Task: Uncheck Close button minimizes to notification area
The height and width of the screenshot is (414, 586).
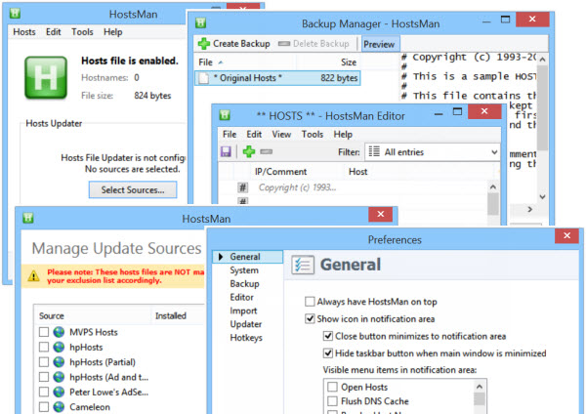Action: tap(328, 336)
